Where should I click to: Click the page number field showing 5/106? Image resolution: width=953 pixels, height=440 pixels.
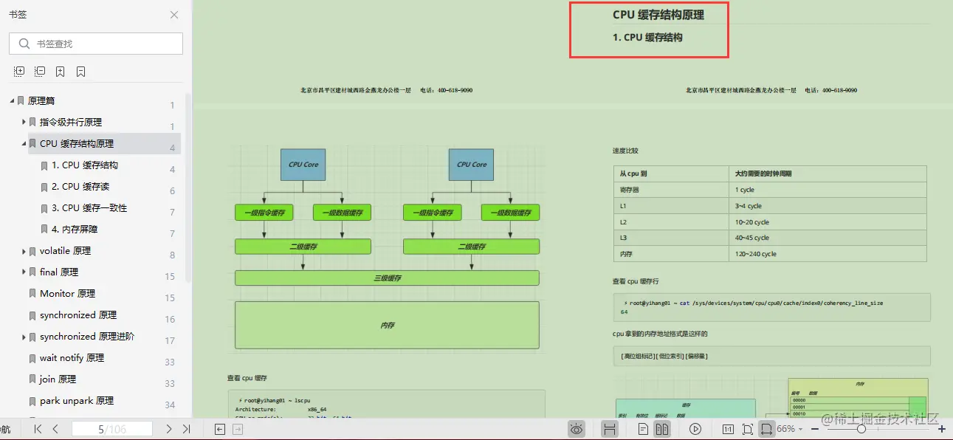tap(112, 429)
